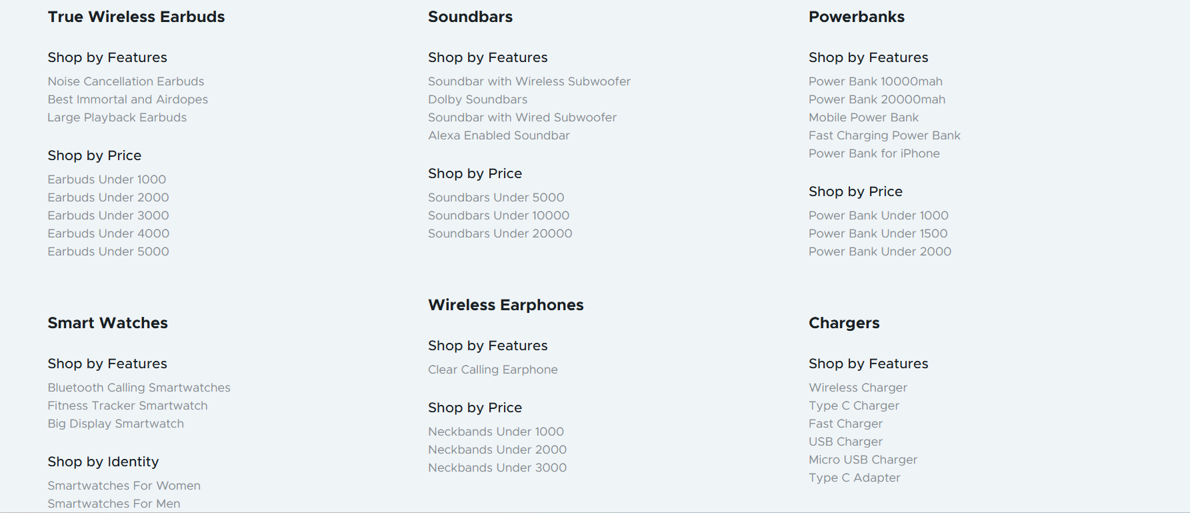Image resolution: width=1190 pixels, height=513 pixels.
Task: Select Soundbars Under 10000
Action: point(499,215)
